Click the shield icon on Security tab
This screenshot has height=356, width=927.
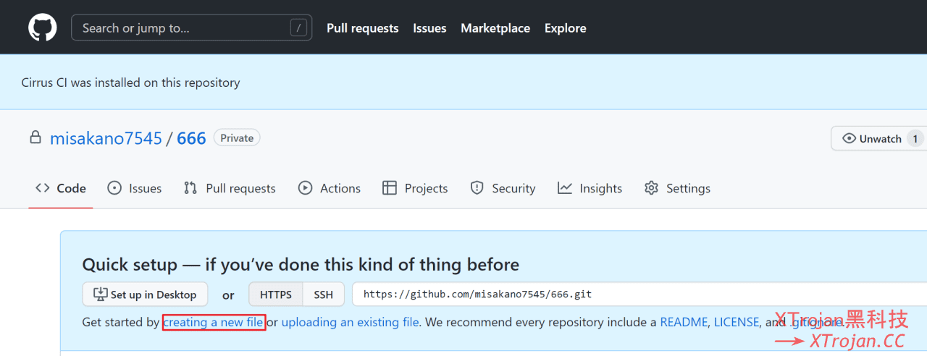pyautogui.click(x=477, y=188)
